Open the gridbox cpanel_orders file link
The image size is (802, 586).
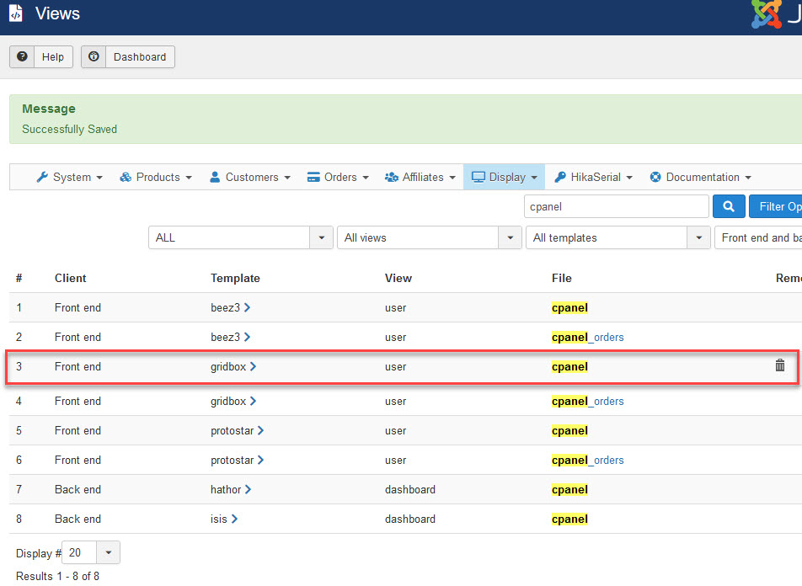point(588,402)
